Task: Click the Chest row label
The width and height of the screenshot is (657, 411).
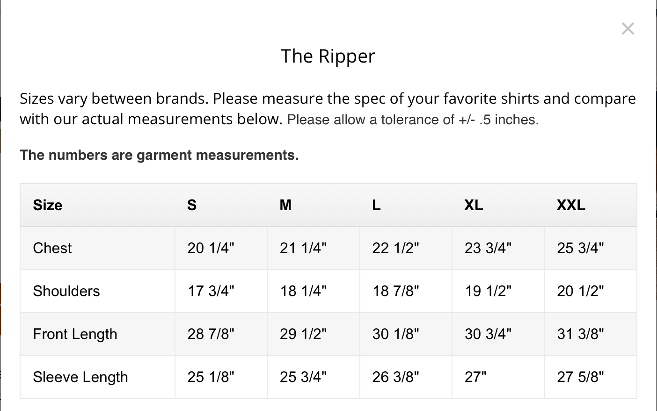Action: [52, 248]
